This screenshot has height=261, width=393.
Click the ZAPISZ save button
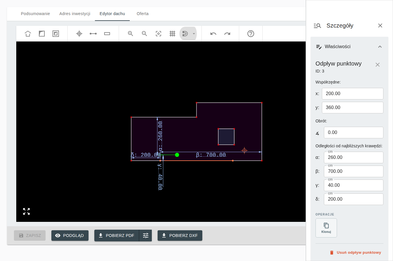pos(30,235)
